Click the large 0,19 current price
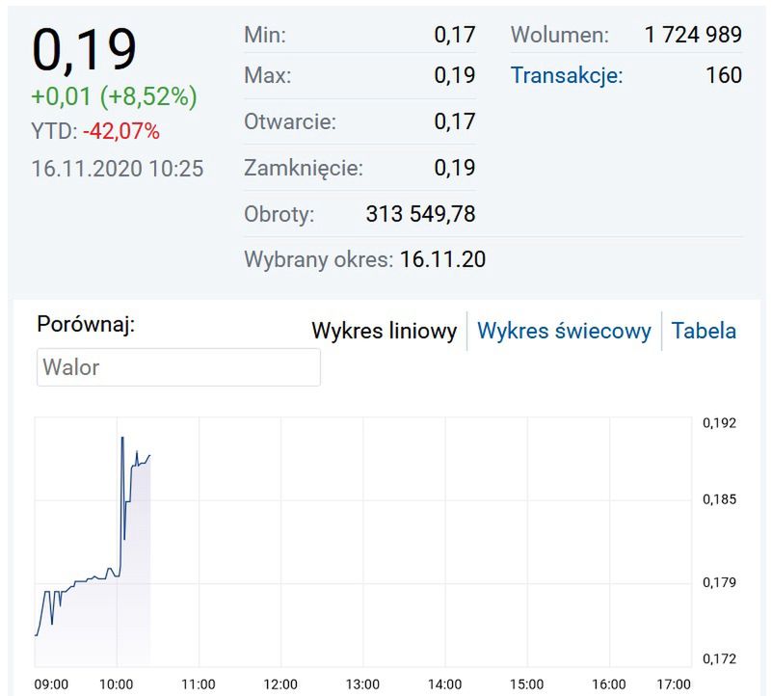 84,50
